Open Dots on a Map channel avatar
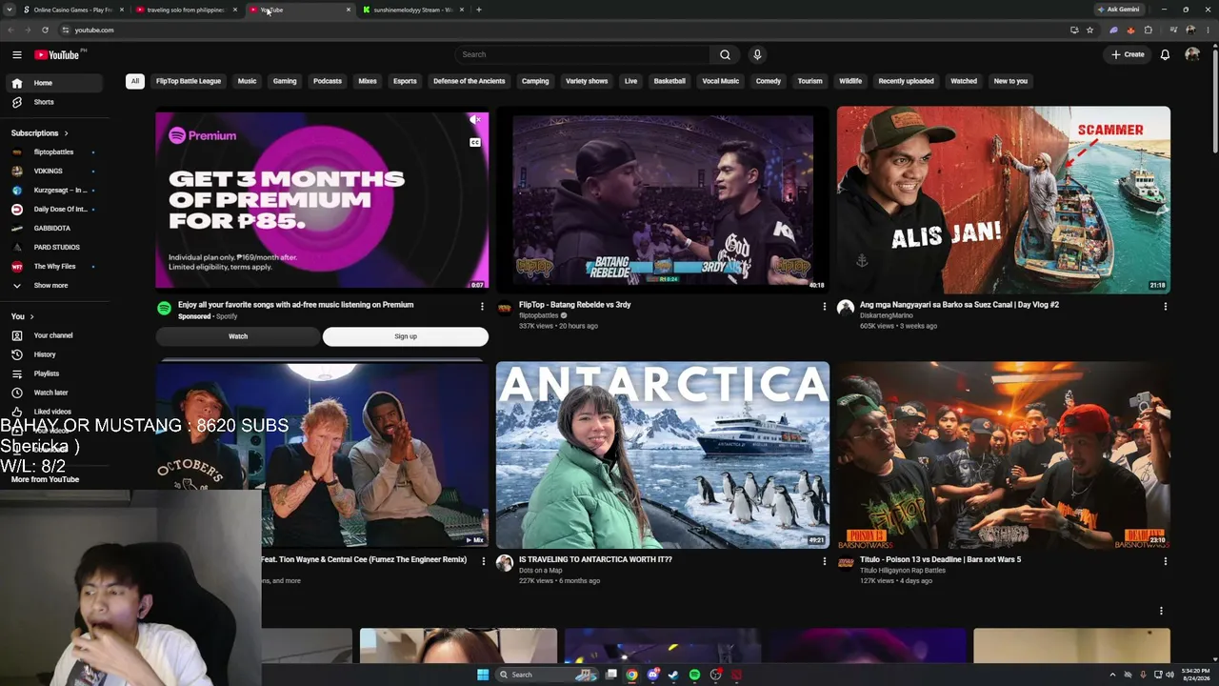1219x686 pixels. (x=504, y=563)
